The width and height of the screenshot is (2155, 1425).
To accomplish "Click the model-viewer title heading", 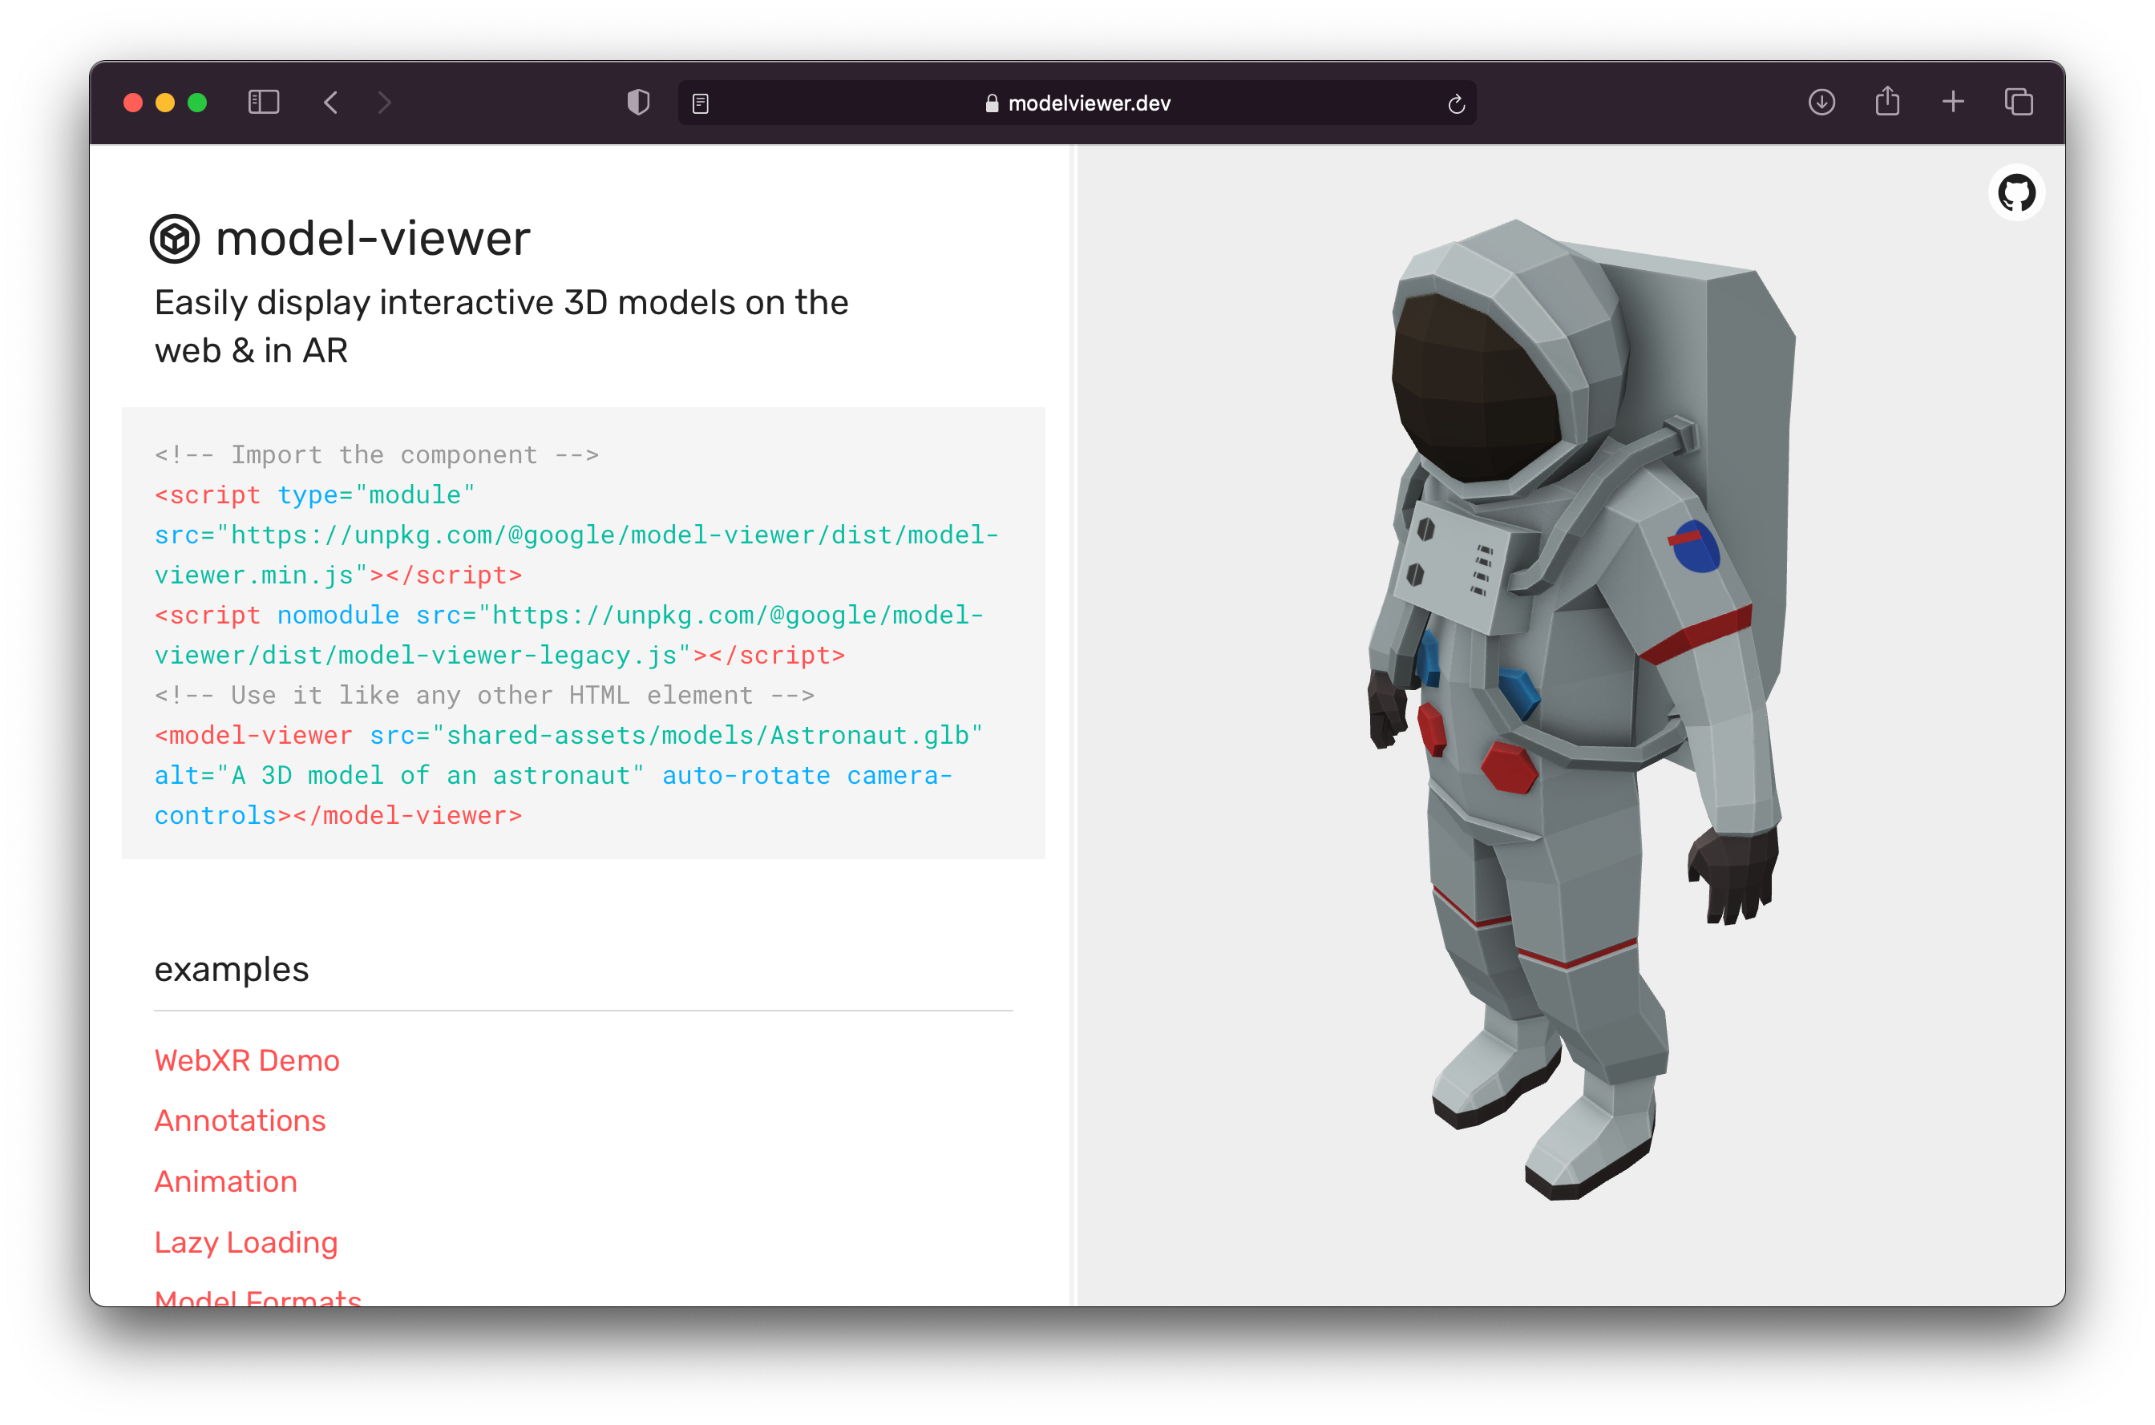I will tap(373, 239).
